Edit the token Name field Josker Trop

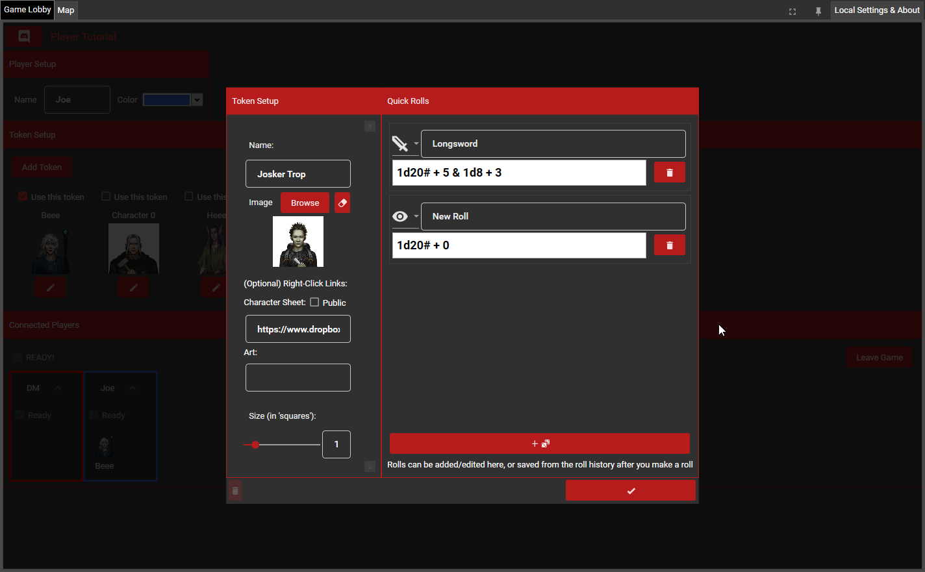point(298,174)
